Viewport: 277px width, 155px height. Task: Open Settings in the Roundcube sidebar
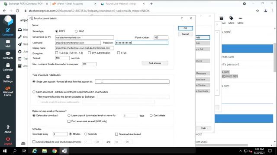8,79
